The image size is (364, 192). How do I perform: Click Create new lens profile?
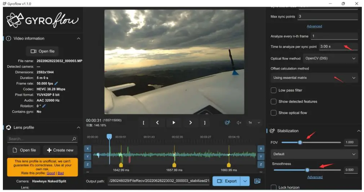click(60, 150)
